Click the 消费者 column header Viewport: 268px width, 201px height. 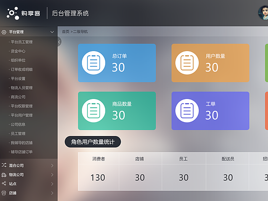pyautogui.click(x=98, y=159)
